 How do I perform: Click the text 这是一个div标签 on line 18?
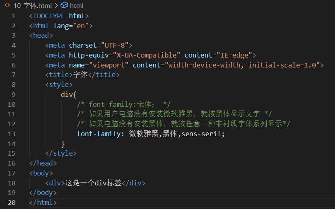click(x=93, y=183)
